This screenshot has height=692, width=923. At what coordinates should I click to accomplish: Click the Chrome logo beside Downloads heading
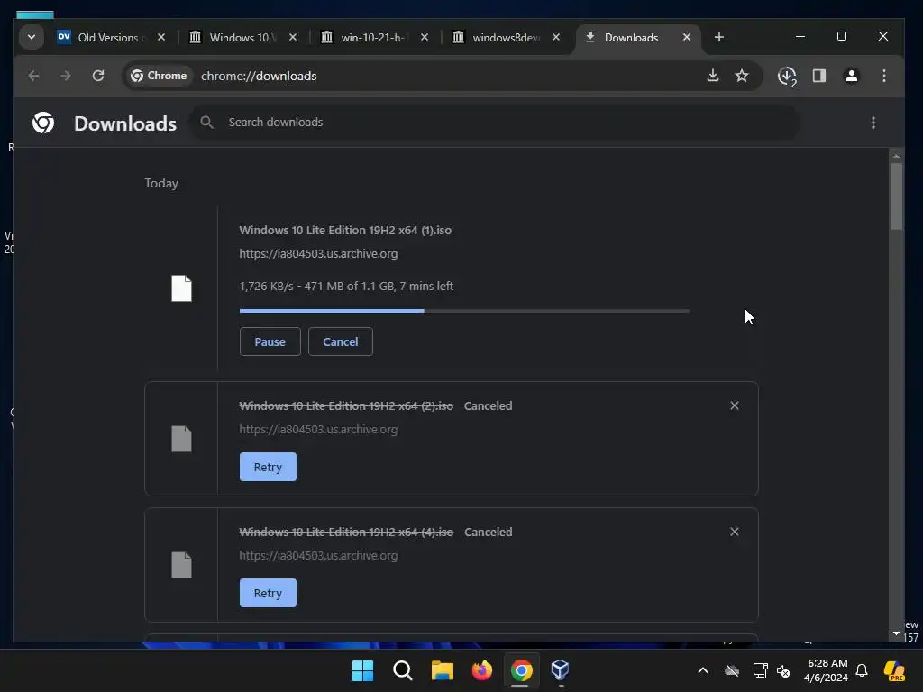click(43, 123)
